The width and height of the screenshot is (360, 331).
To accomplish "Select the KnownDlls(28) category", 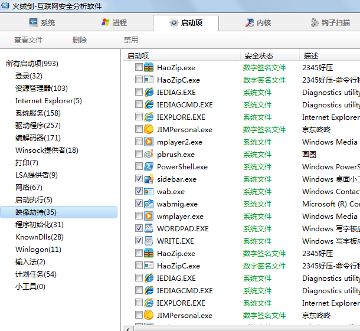I will (x=40, y=237).
